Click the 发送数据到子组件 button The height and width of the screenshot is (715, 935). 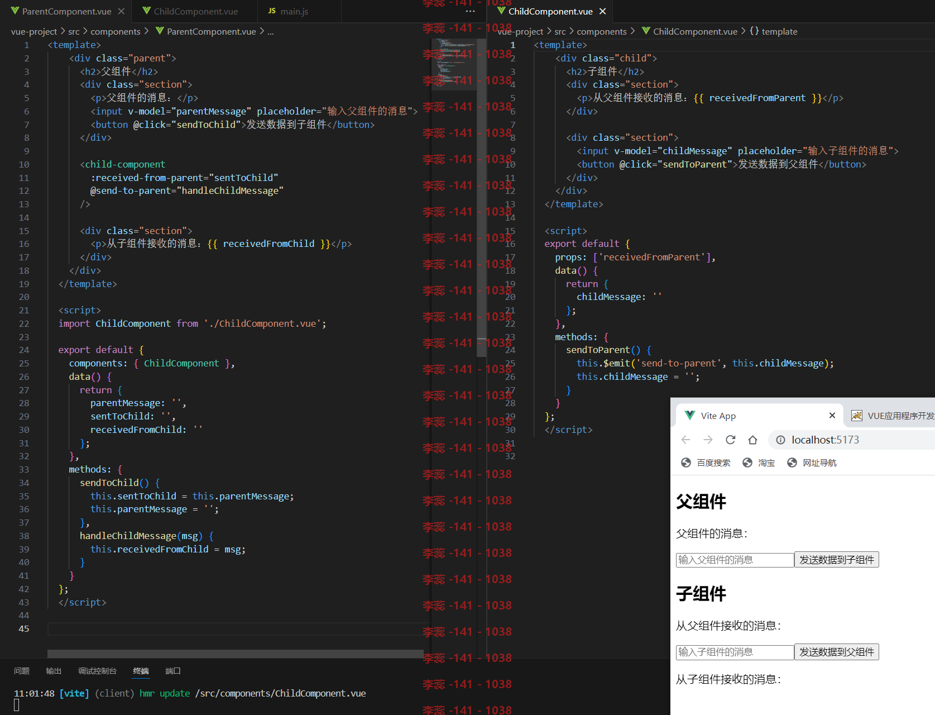(837, 560)
